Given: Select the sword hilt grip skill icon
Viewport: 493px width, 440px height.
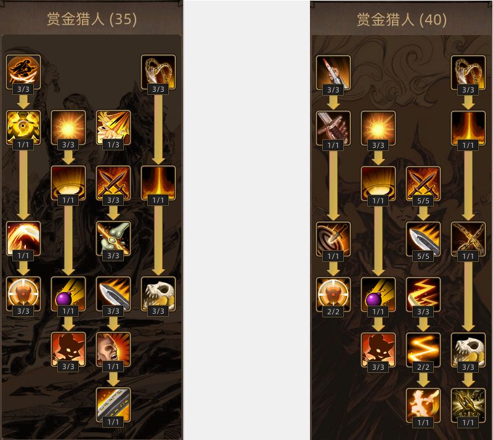Looking at the screenshot, I should (333, 128).
